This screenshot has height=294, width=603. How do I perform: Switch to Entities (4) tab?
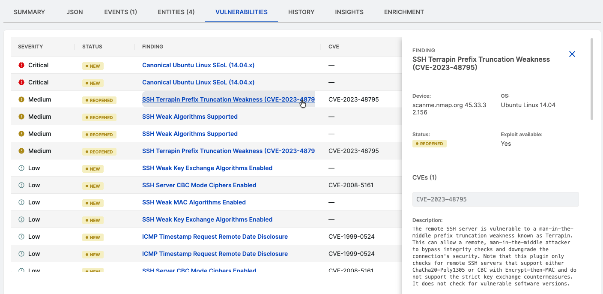pyautogui.click(x=176, y=12)
